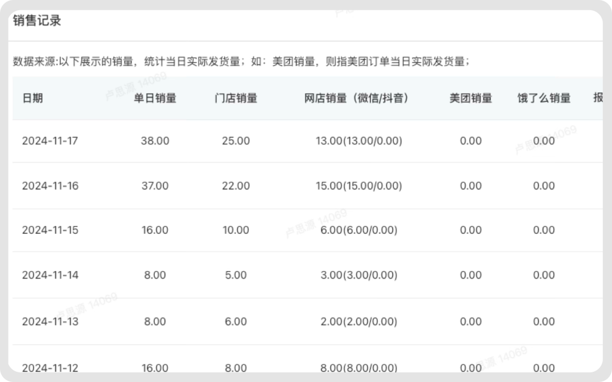Click daily sales value 38.00
This screenshot has height=382, width=612.
(x=155, y=141)
